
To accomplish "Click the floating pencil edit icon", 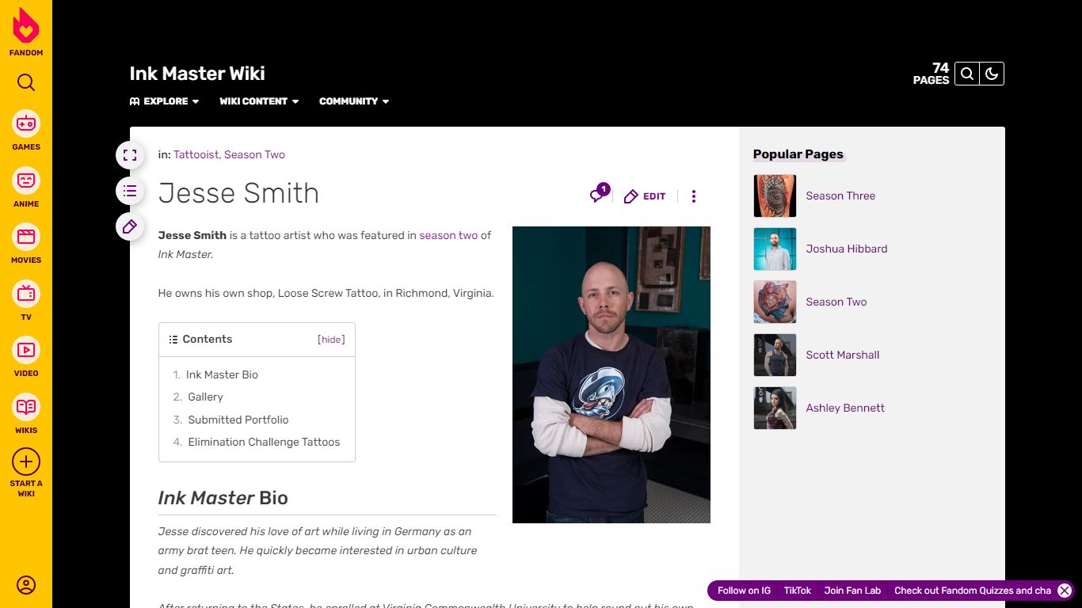I will 130,227.
